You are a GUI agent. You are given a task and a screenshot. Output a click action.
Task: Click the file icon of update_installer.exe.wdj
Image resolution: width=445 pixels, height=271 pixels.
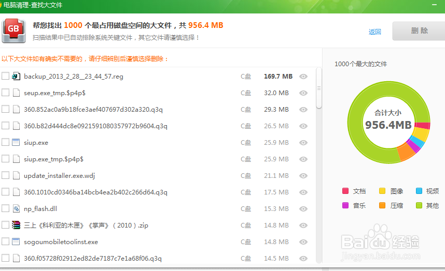[x=16, y=176]
